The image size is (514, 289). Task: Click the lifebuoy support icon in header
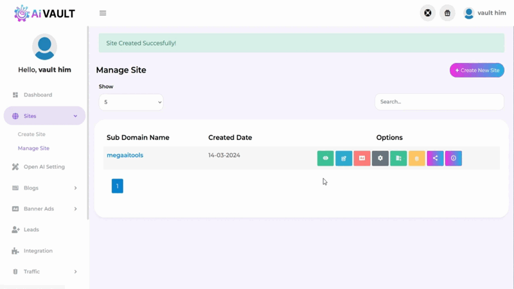point(427,13)
